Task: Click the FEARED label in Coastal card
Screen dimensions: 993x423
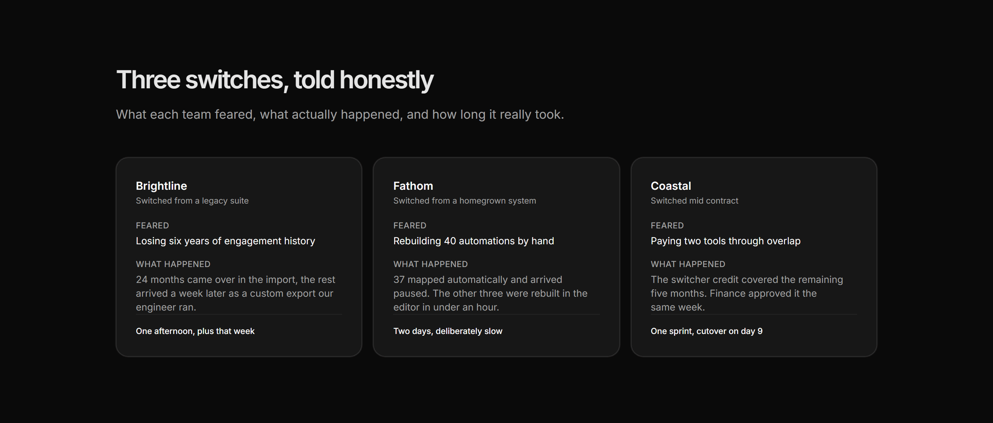Action: (x=667, y=226)
